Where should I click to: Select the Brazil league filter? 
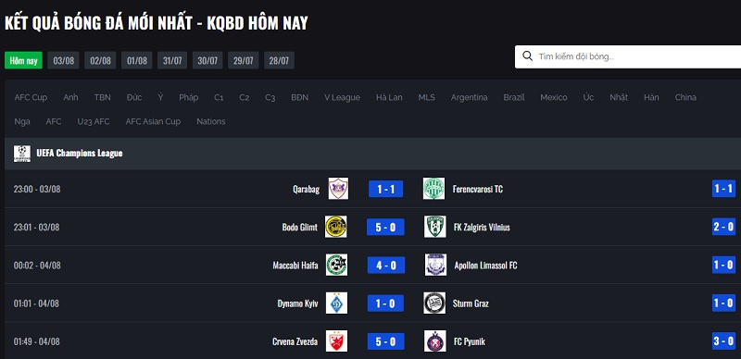[514, 97]
